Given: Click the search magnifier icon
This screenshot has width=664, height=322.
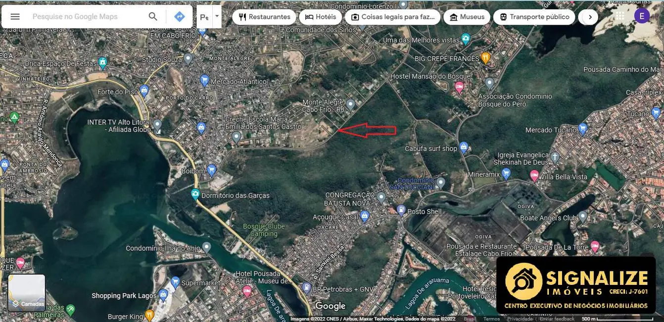Looking at the screenshot, I should coord(153,16).
